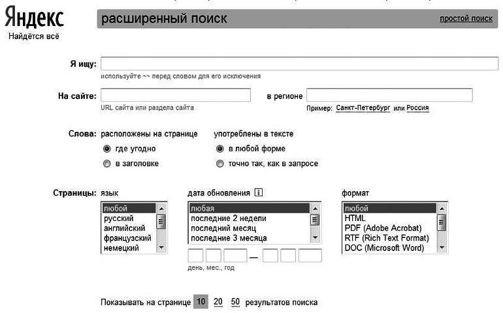Select the в любой форме radio button

coord(219,149)
